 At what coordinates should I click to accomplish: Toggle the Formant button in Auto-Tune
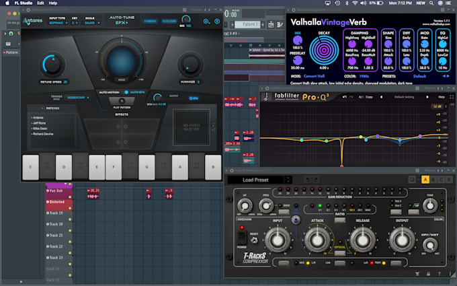(150, 21)
